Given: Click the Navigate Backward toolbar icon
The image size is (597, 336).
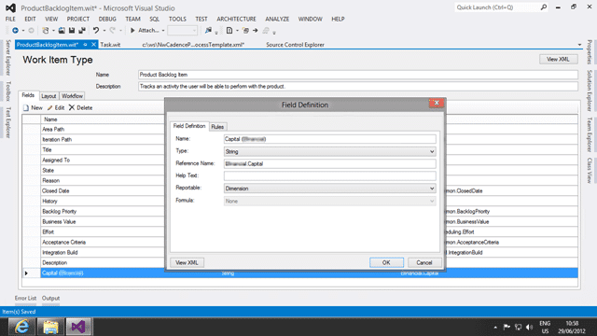Looking at the screenshot, I should click(15, 31).
